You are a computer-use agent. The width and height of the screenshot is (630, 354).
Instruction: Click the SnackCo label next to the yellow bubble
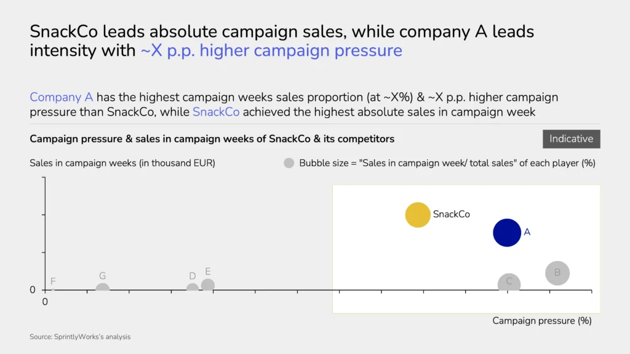pos(451,214)
